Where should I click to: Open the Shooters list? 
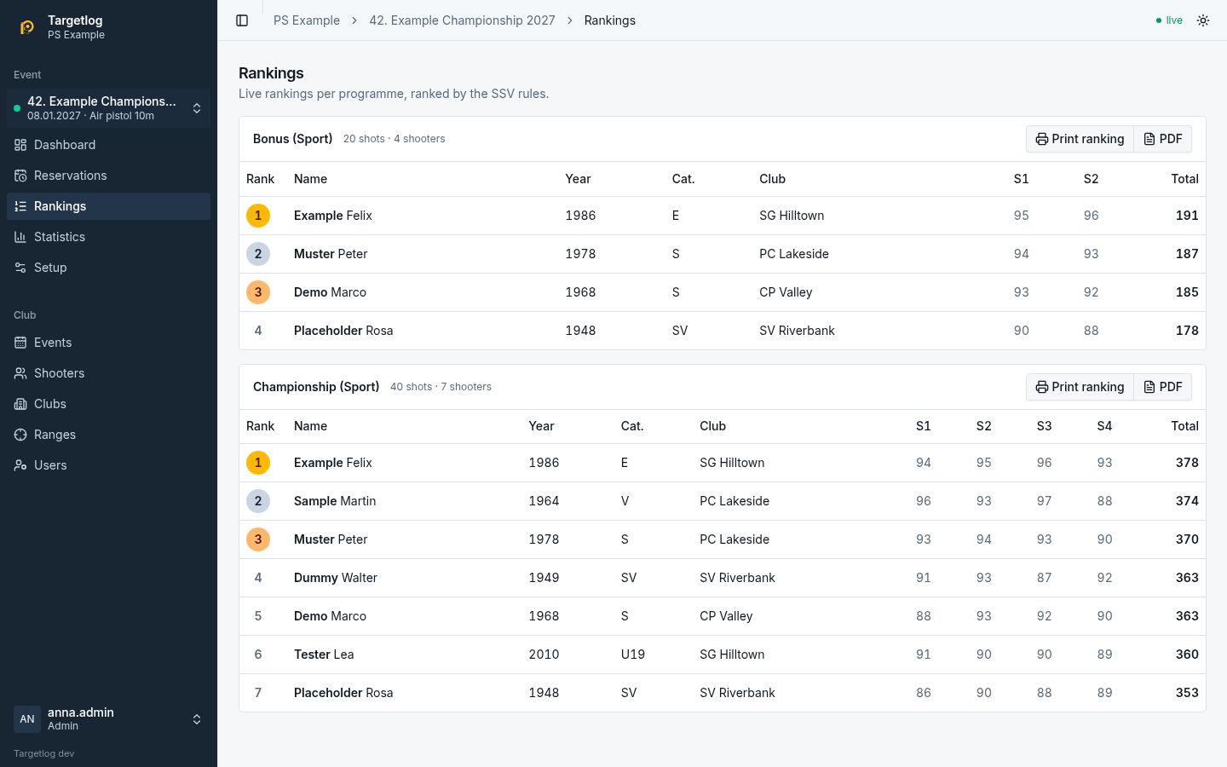[x=108, y=373]
